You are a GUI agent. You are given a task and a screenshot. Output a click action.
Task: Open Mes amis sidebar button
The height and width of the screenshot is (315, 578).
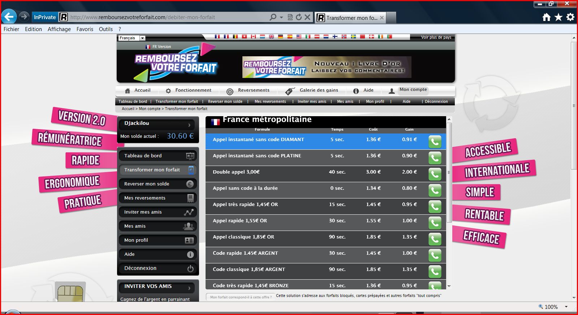point(158,226)
